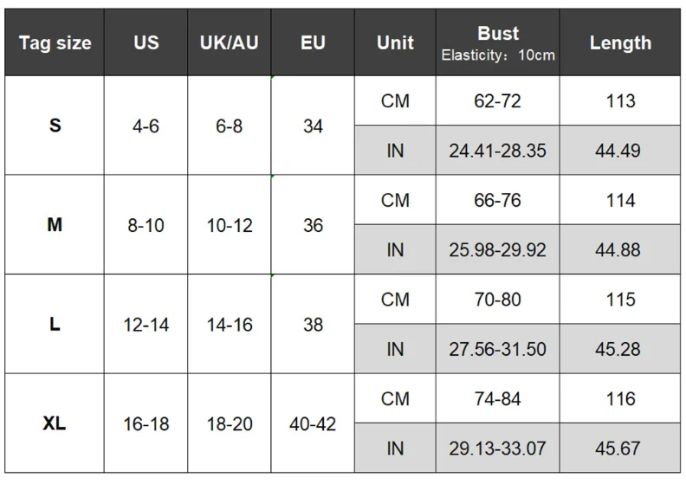The height and width of the screenshot is (484, 686).
Task: Select the XL tag size cell
Action: [55, 424]
